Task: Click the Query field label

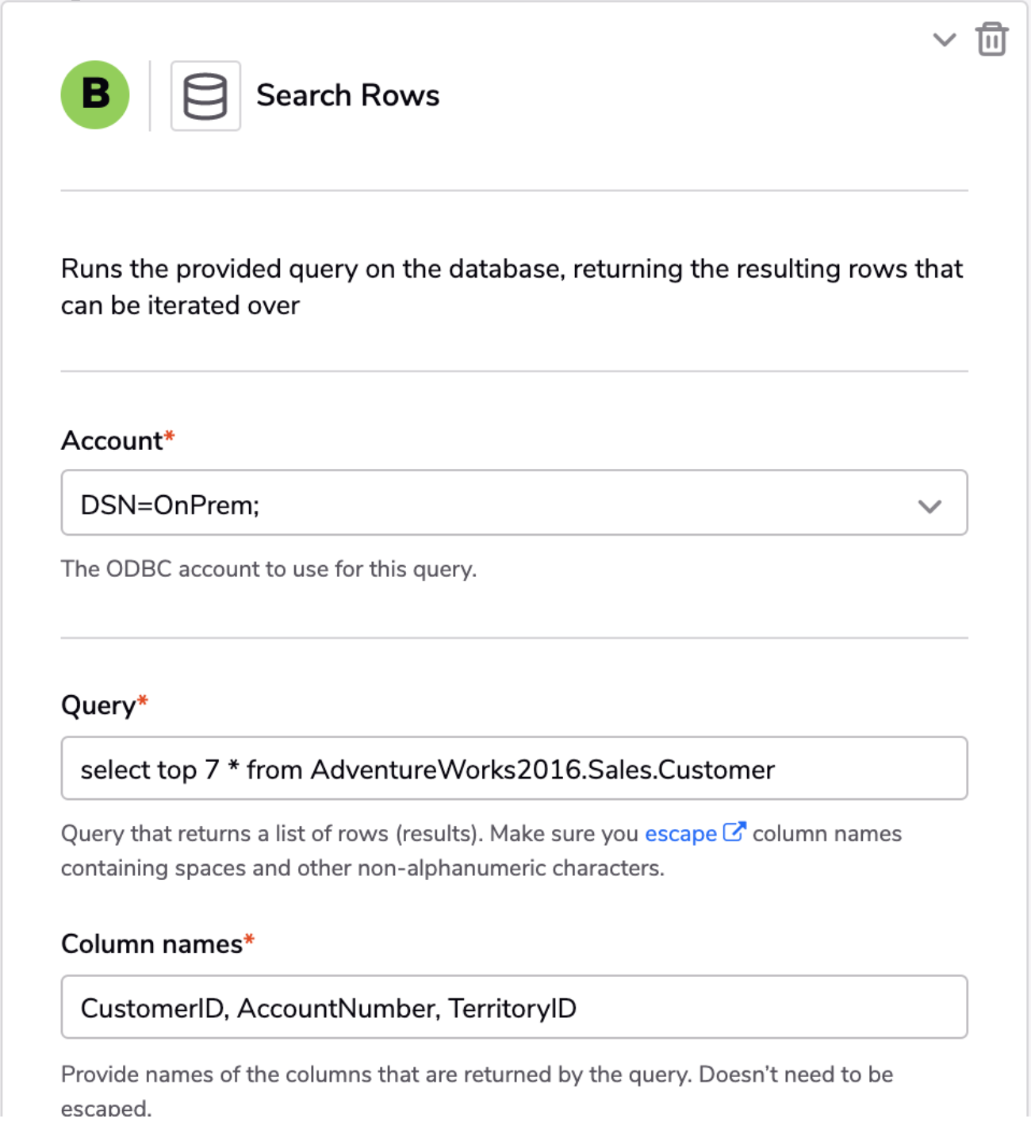Action: click(104, 705)
